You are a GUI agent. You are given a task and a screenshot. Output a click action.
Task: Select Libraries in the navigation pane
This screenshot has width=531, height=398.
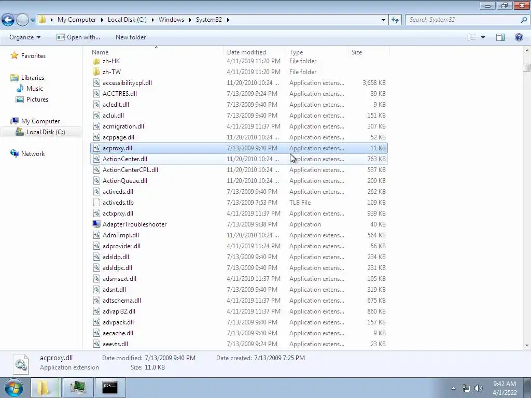click(33, 78)
